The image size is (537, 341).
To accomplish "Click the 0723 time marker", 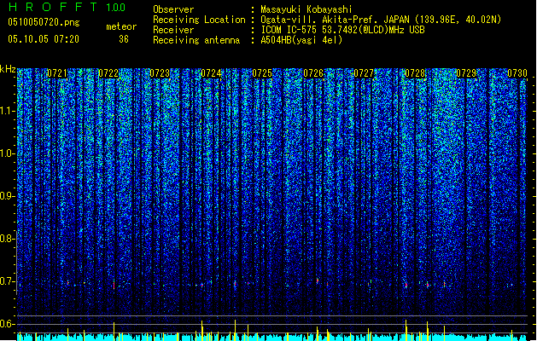I will (x=160, y=73).
